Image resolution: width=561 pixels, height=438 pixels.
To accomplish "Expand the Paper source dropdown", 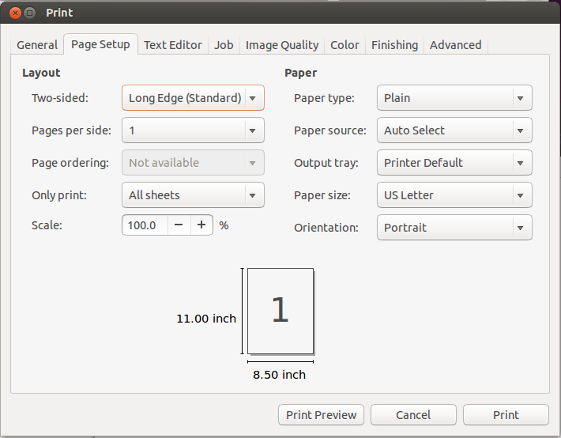I will pos(454,130).
